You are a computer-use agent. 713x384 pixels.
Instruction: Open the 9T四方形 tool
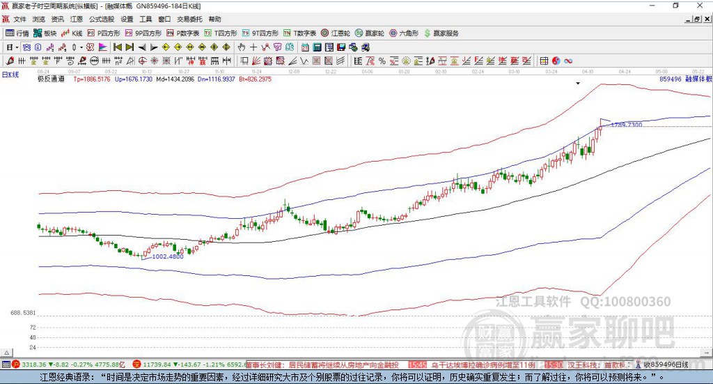tap(260, 33)
